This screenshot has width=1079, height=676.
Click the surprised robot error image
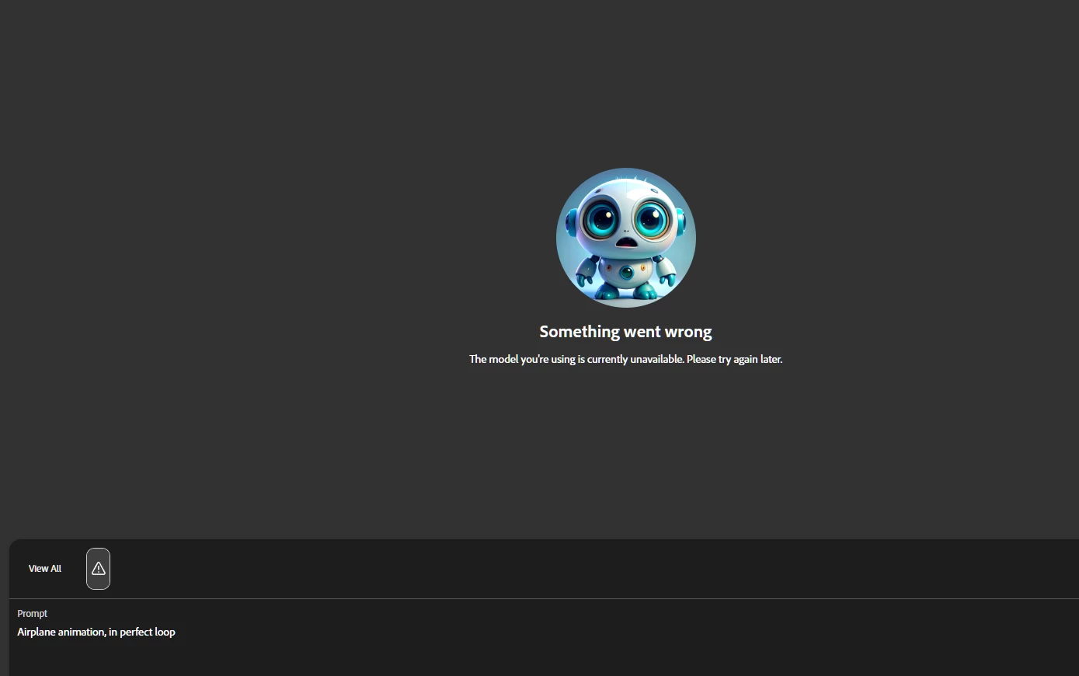coord(626,238)
